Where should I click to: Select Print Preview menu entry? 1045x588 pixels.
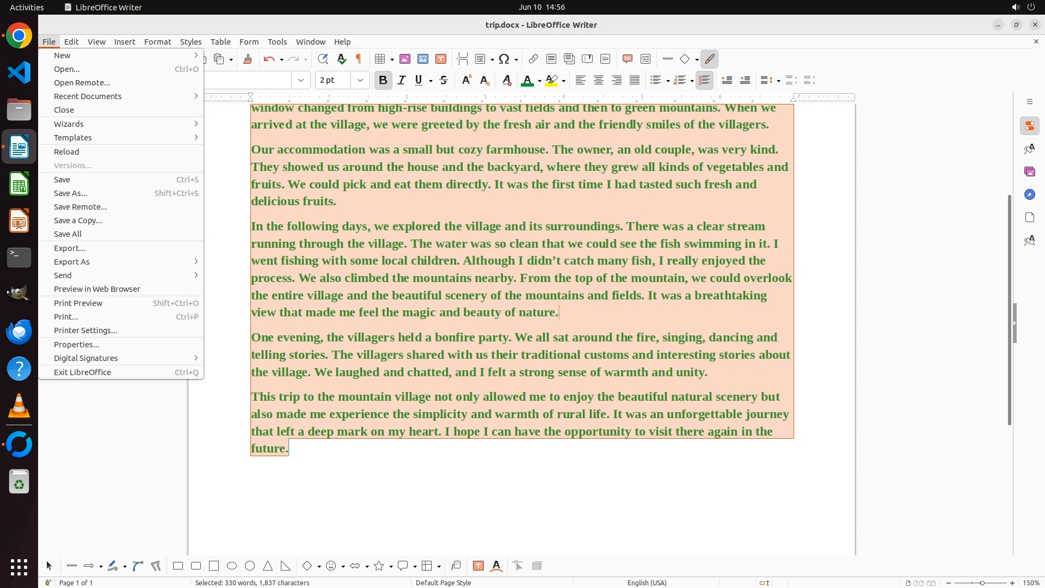point(78,303)
